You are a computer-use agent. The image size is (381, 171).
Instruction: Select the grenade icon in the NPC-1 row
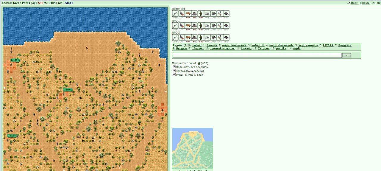point(182,25)
